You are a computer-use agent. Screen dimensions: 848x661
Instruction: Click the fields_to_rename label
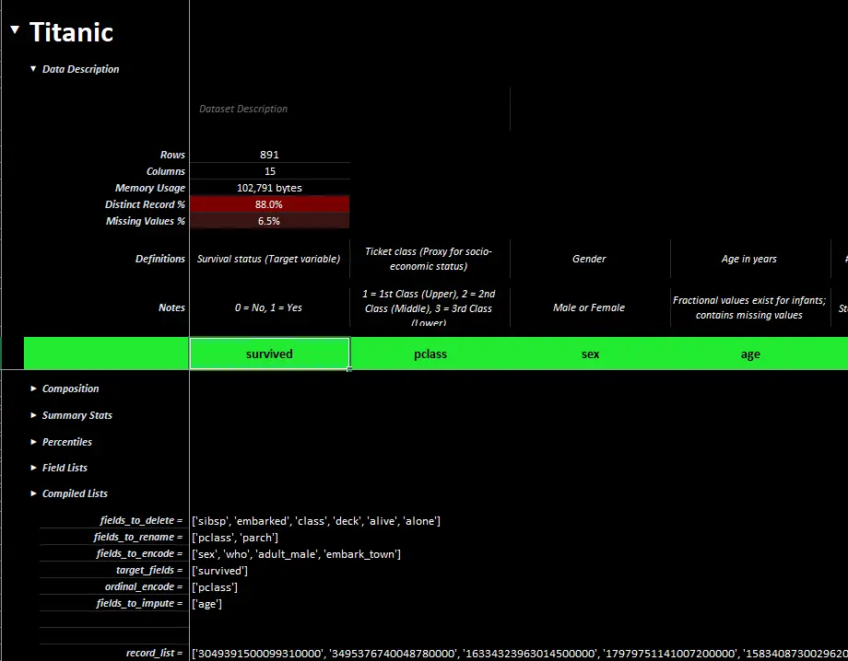click(x=138, y=538)
